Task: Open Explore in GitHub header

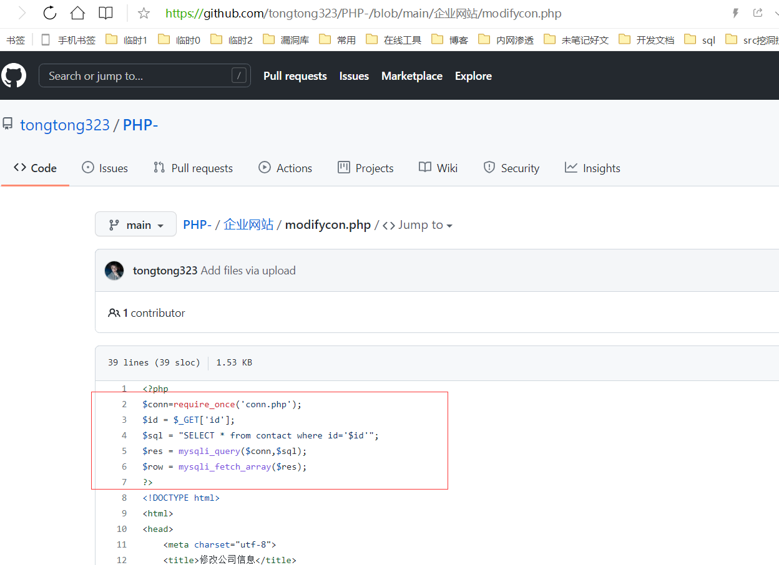Action: click(x=473, y=76)
